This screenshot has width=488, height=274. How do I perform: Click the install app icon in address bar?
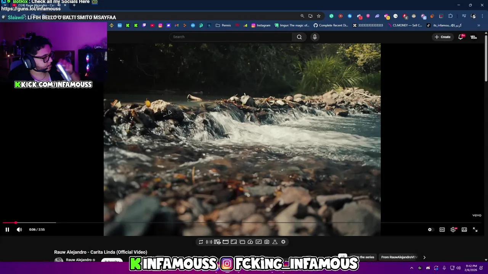click(310, 16)
